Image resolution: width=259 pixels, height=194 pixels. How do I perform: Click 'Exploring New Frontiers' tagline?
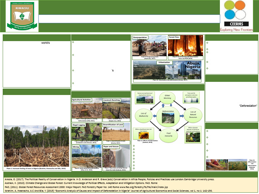(236, 30)
